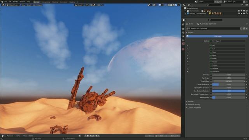Open the world datablock browse dropdown
249x140 pixels.
(188, 28)
